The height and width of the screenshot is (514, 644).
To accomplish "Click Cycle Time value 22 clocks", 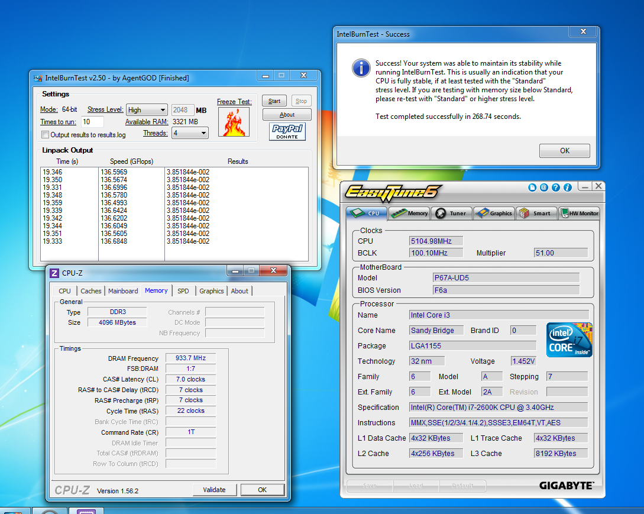I will click(190, 410).
